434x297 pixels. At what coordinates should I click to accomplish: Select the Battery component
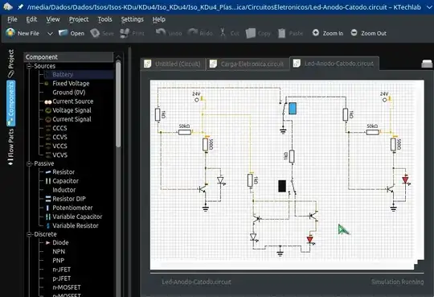tap(63, 74)
